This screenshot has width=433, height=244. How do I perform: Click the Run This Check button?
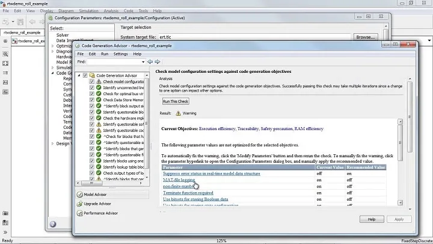point(176,101)
